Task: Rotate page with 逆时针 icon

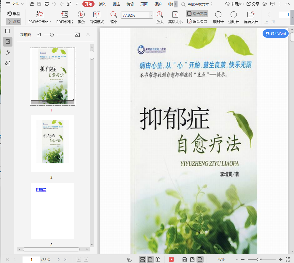Action: coord(234,15)
